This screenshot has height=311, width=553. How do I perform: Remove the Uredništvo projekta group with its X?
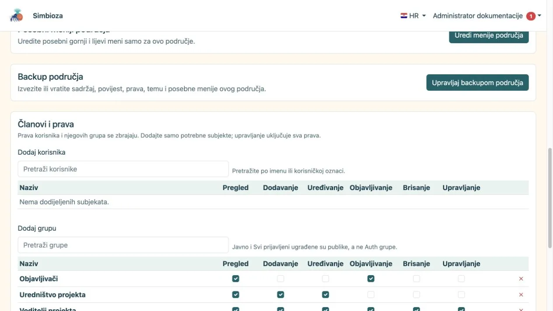pos(521,295)
